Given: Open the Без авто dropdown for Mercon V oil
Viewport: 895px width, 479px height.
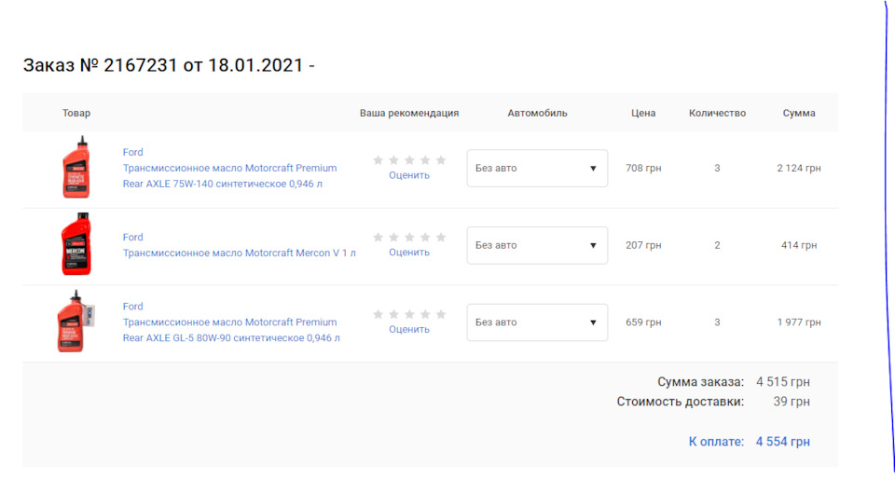Looking at the screenshot, I should coord(537,245).
